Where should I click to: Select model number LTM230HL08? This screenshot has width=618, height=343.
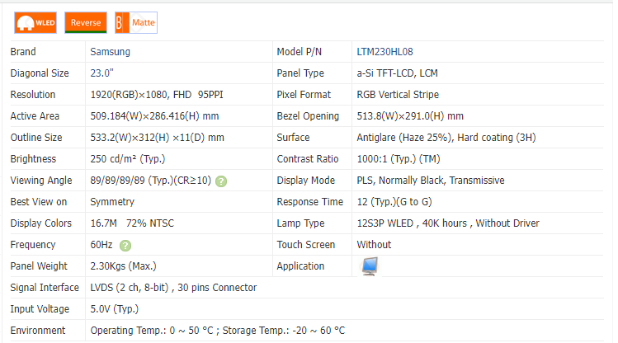[x=384, y=52]
